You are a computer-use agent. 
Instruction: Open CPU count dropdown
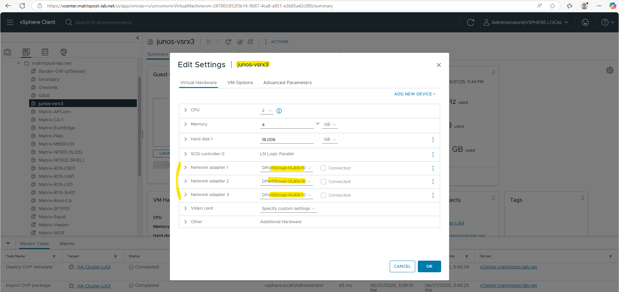[x=267, y=111]
